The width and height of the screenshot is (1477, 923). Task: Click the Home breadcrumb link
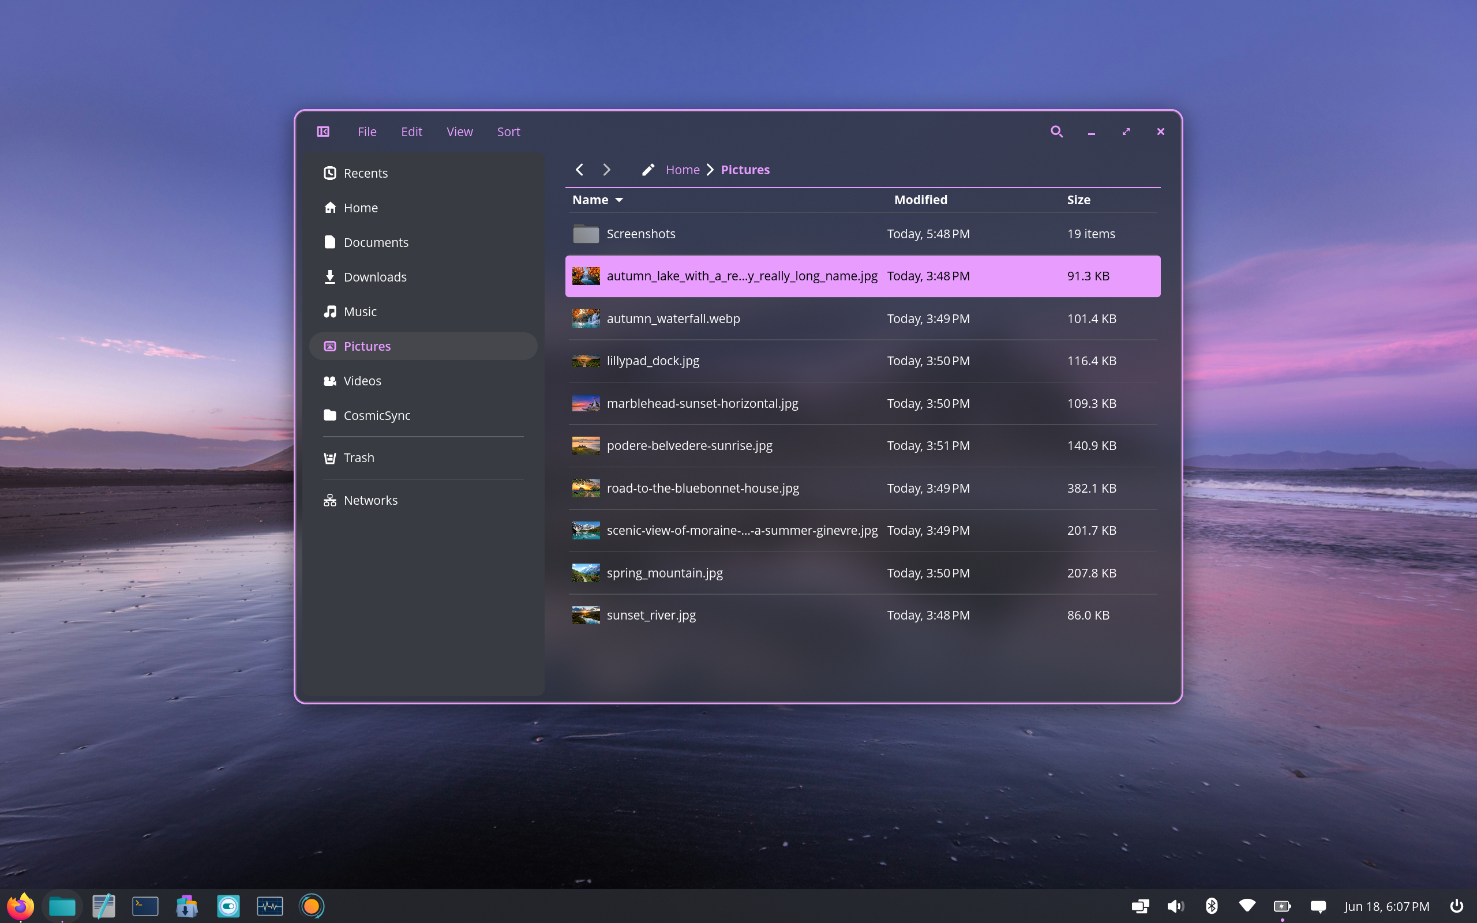tap(683, 170)
